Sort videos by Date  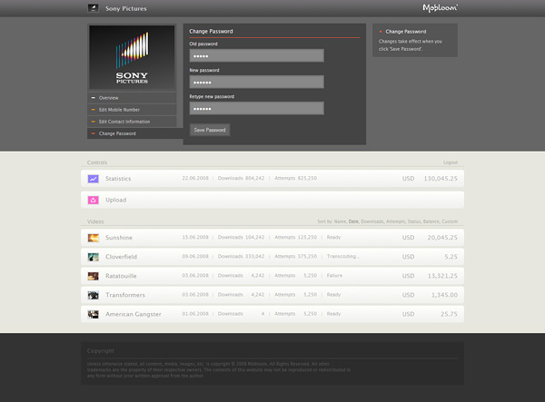[353, 221]
